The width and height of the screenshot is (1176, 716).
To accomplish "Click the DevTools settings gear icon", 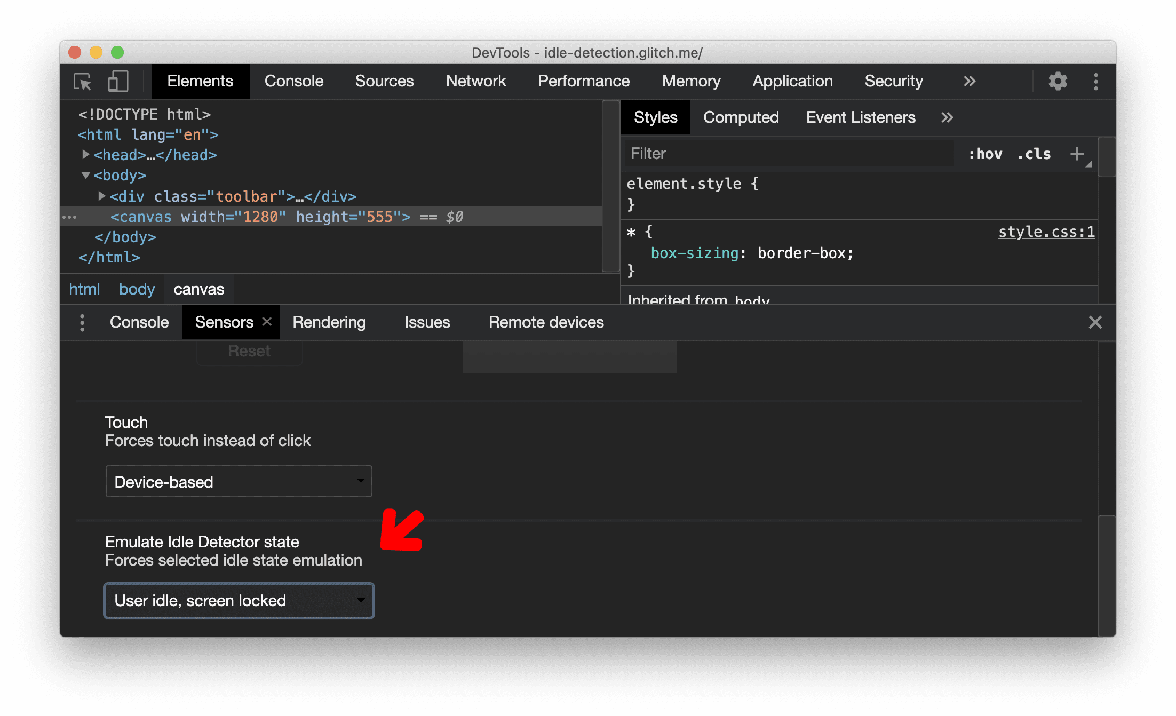I will (1056, 81).
